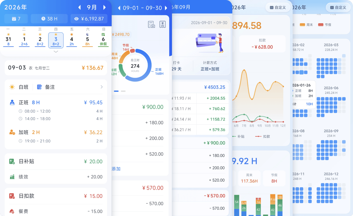
Task: Go to previous date range arrow before 09-01
Action: click(x=119, y=8)
